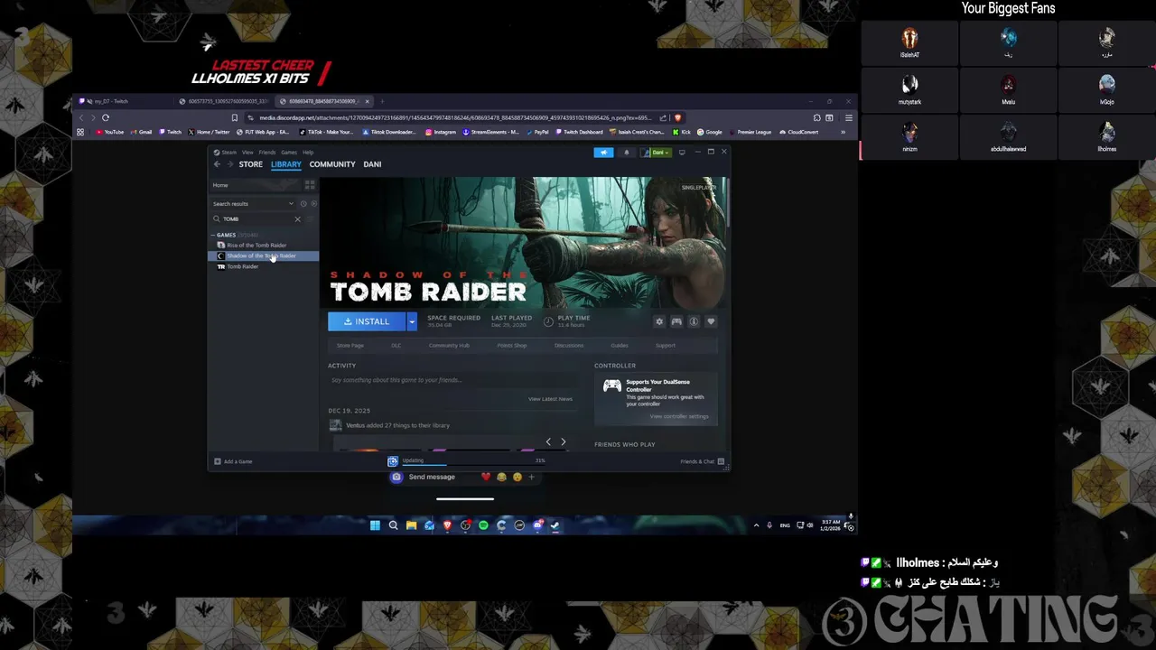The height and width of the screenshot is (650, 1156).
Task: Click View controller settings
Action: click(679, 416)
